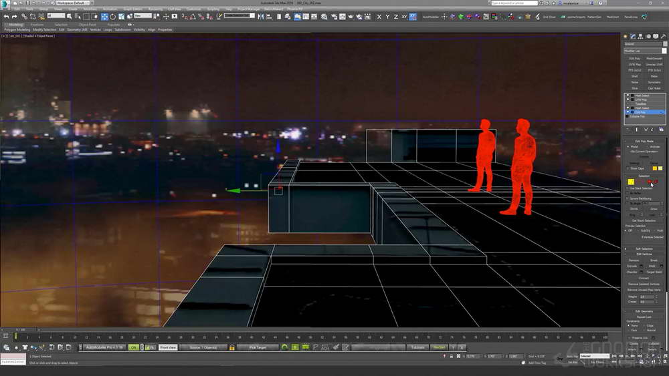Open the Modifiers menu
The image size is (669, 376).
coord(90,9)
